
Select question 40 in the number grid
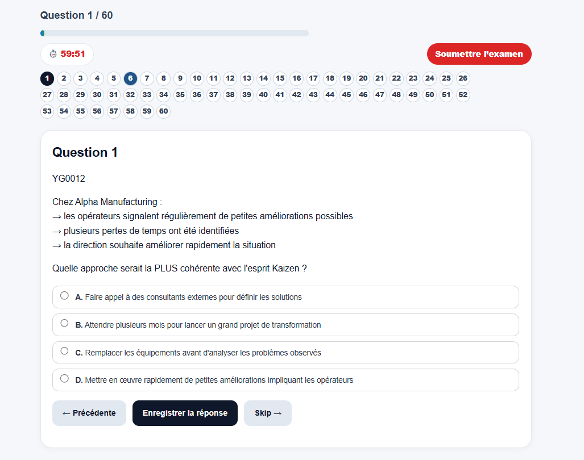pyautogui.click(x=263, y=95)
